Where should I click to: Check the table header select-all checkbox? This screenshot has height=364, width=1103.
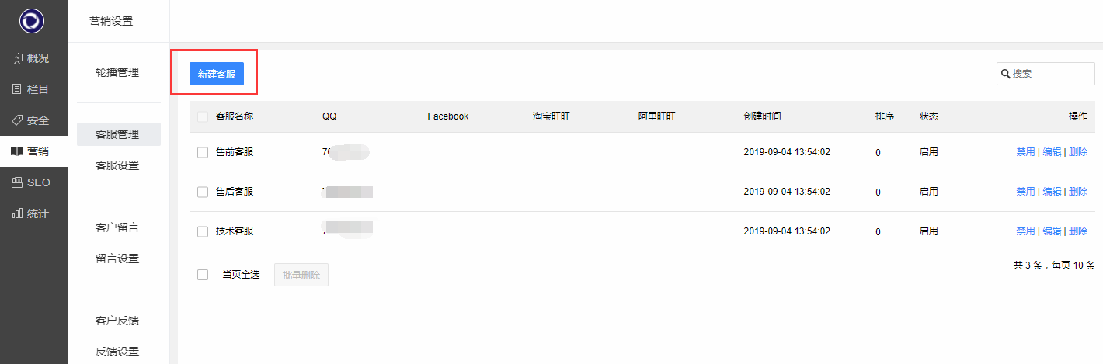[x=203, y=116]
